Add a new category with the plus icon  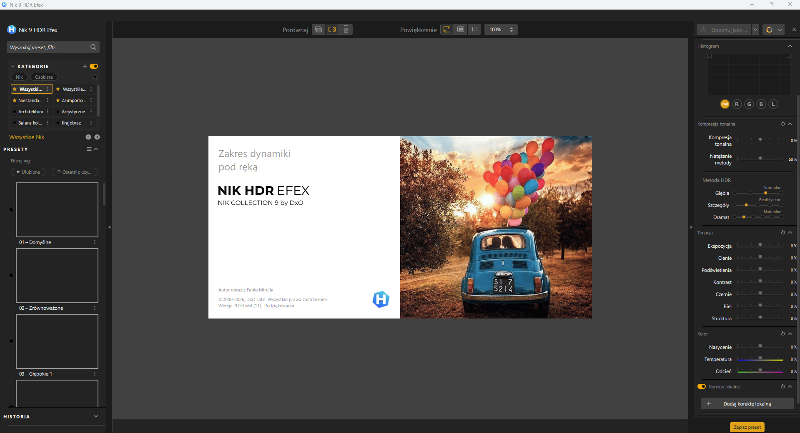coord(85,66)
